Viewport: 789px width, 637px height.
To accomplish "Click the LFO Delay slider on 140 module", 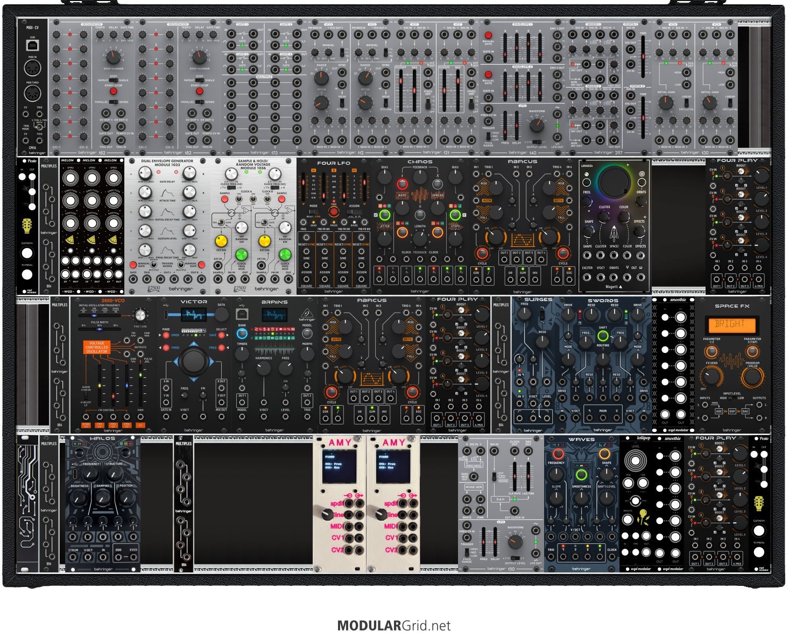I will [516, 125].
